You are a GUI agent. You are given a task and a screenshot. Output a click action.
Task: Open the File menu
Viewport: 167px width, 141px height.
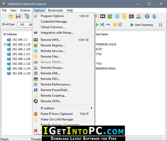click(4, 10)
